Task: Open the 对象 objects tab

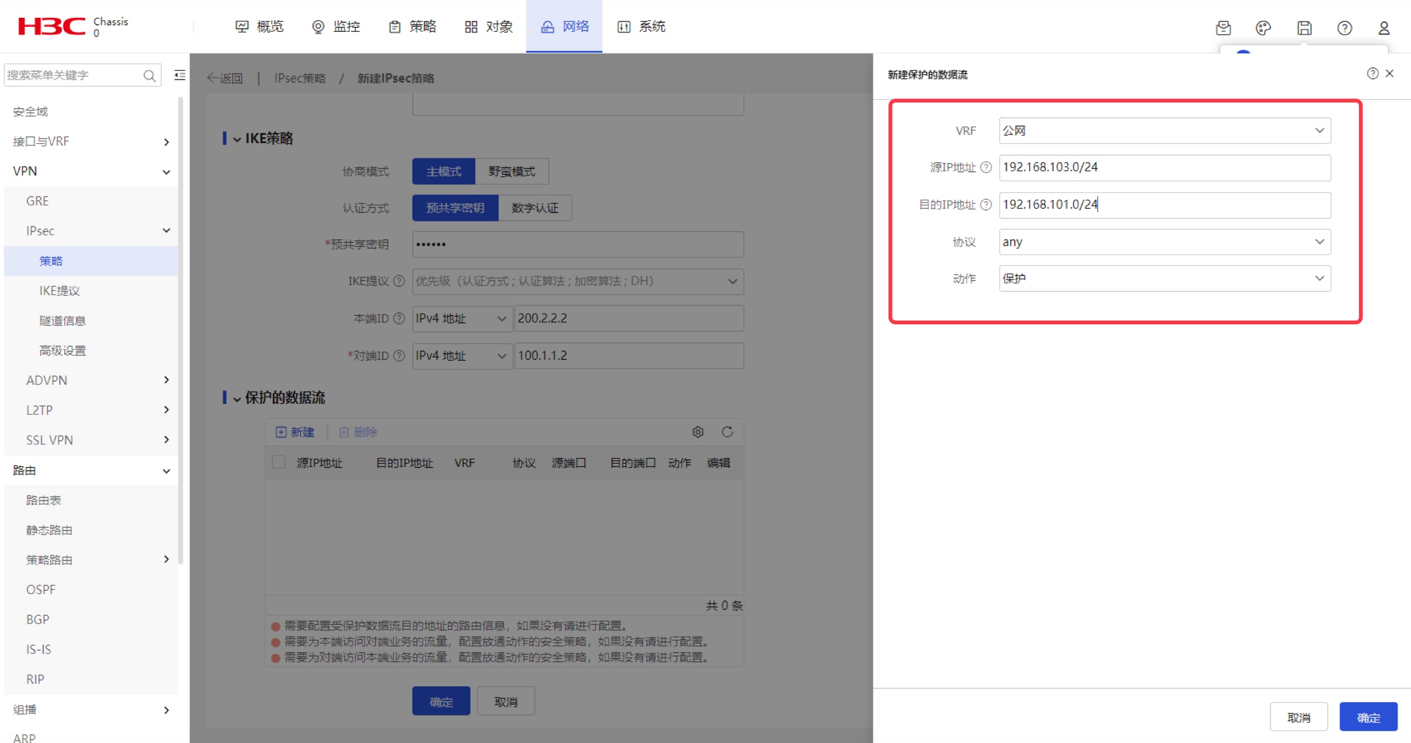Action: tap(489, 27)
